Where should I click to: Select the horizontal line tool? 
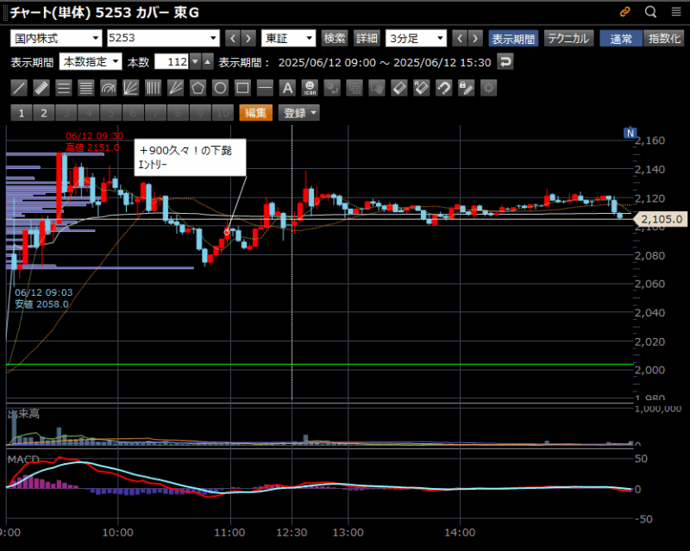(x=265, y=88)
